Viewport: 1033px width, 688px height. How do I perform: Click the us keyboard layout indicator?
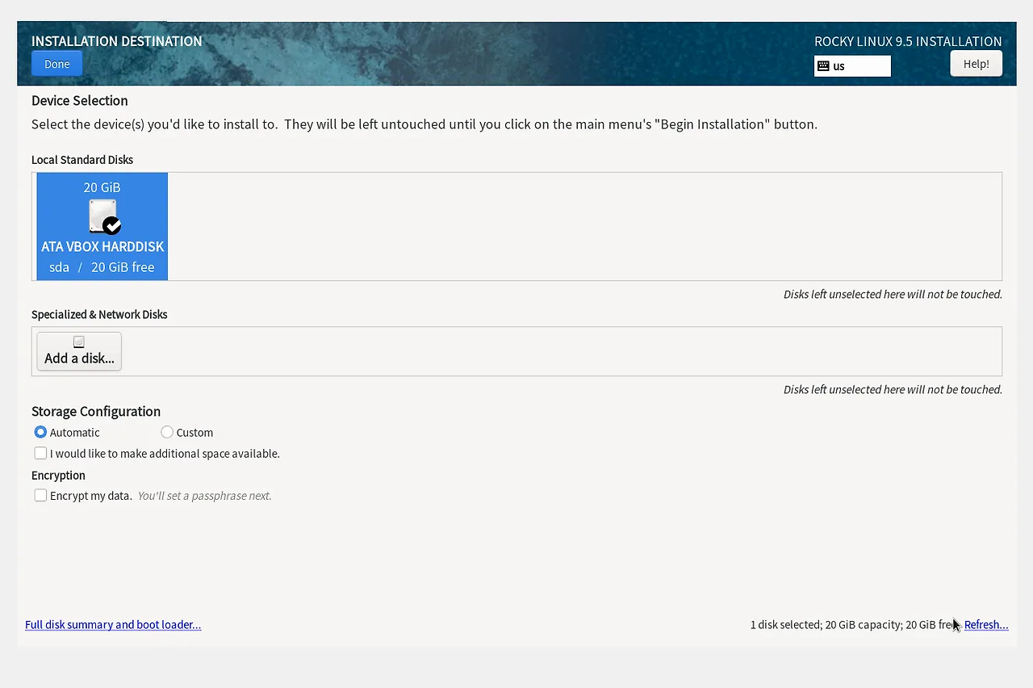[x=852, y=66]
